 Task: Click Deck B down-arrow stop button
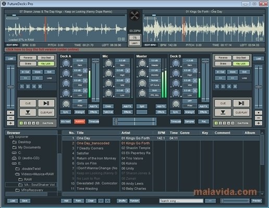click(223, 113)
